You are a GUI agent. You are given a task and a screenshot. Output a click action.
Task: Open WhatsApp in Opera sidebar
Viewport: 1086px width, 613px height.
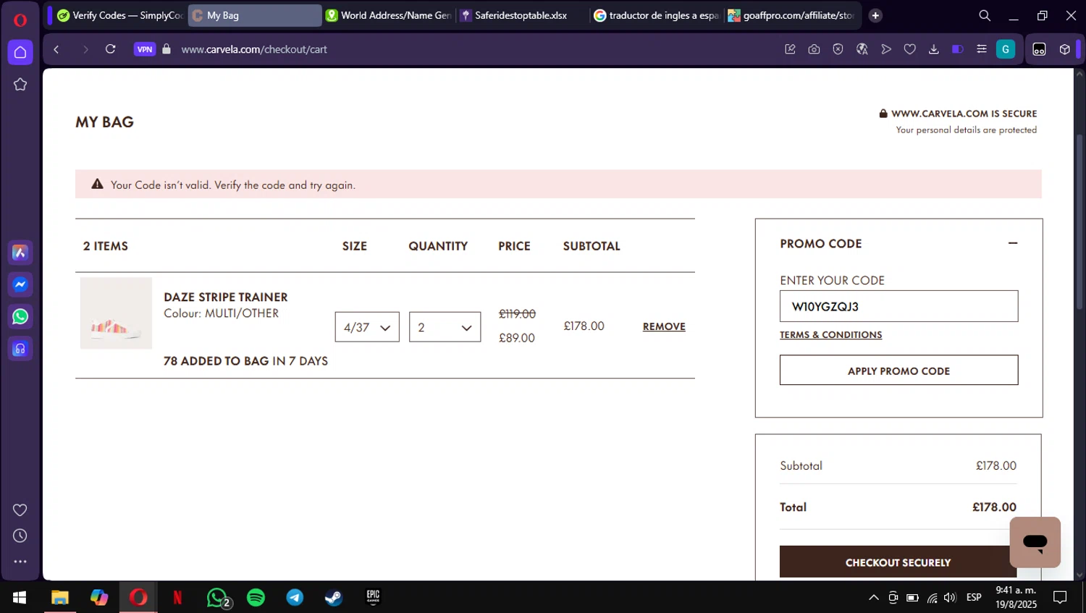[20, 316]
